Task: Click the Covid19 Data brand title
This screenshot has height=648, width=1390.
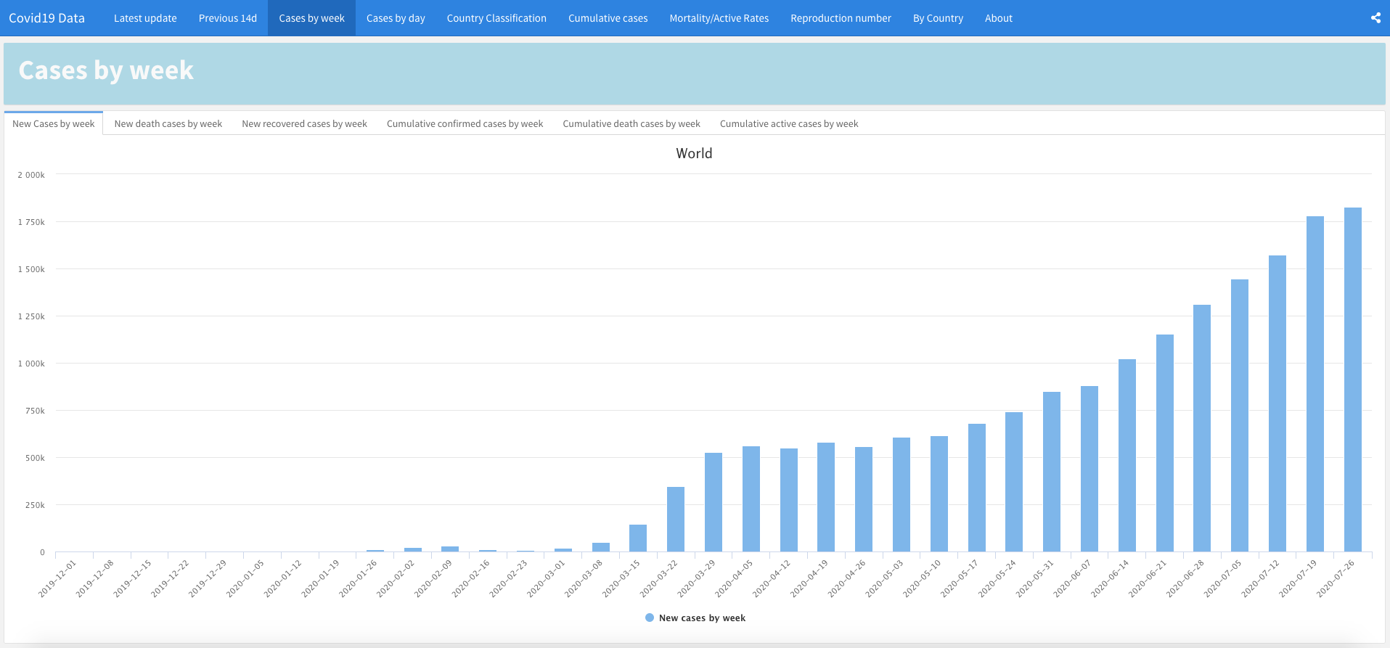Action: tap(47, 18)
